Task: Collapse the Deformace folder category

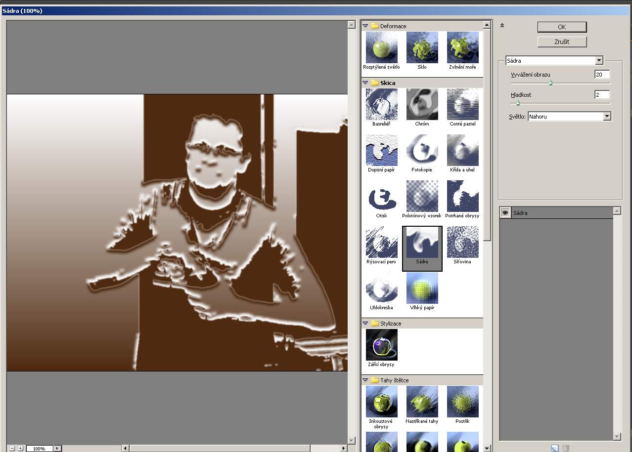Action: point(365,26)
